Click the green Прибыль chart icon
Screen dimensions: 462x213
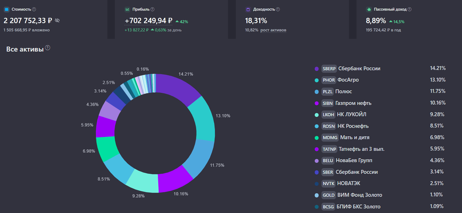(x=127, y=9)
